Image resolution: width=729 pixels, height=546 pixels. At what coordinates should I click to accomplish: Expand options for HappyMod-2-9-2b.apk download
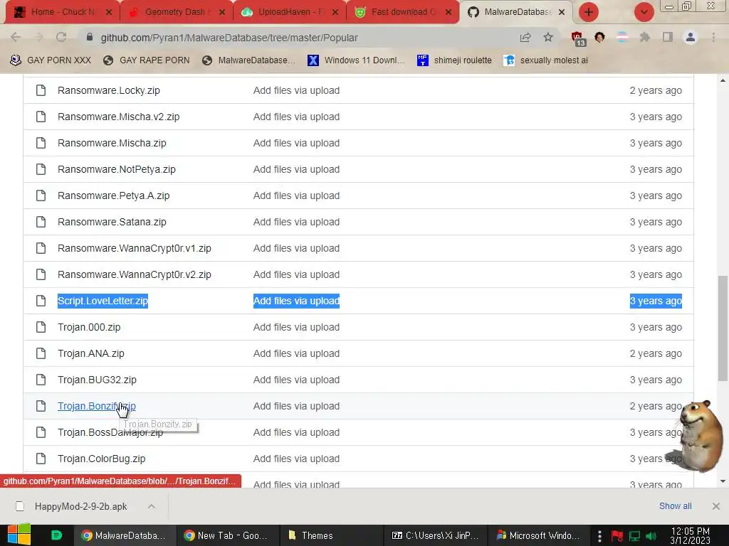click(x=152, y=506)
